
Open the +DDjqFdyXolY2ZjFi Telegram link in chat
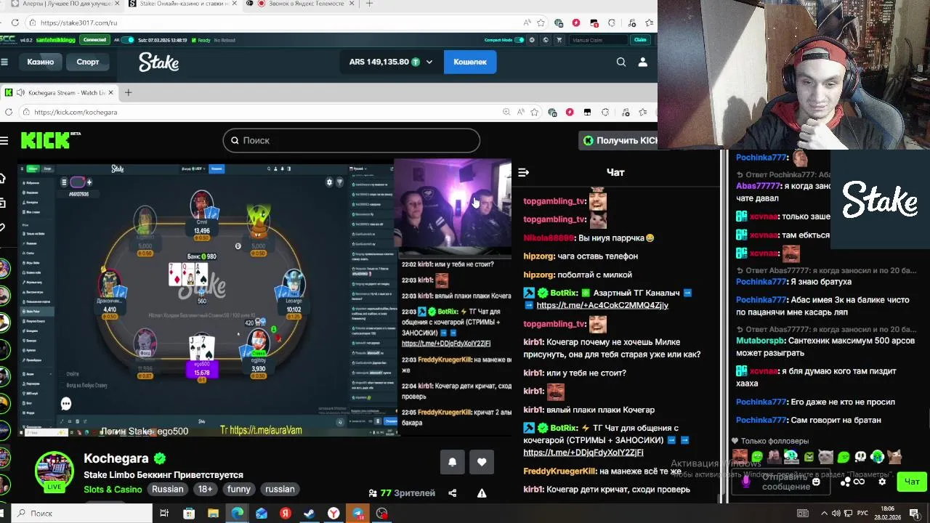pyautogui.click(x=583, y=453)
